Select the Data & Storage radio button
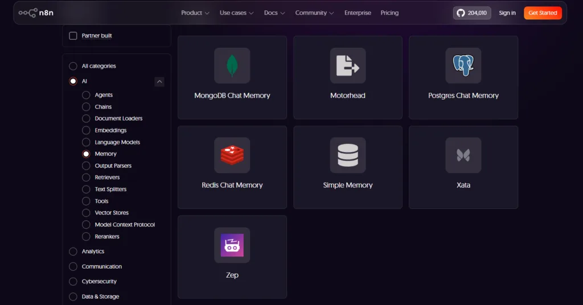The width and height of the screenshot is (583, 305). pos(73,297)
